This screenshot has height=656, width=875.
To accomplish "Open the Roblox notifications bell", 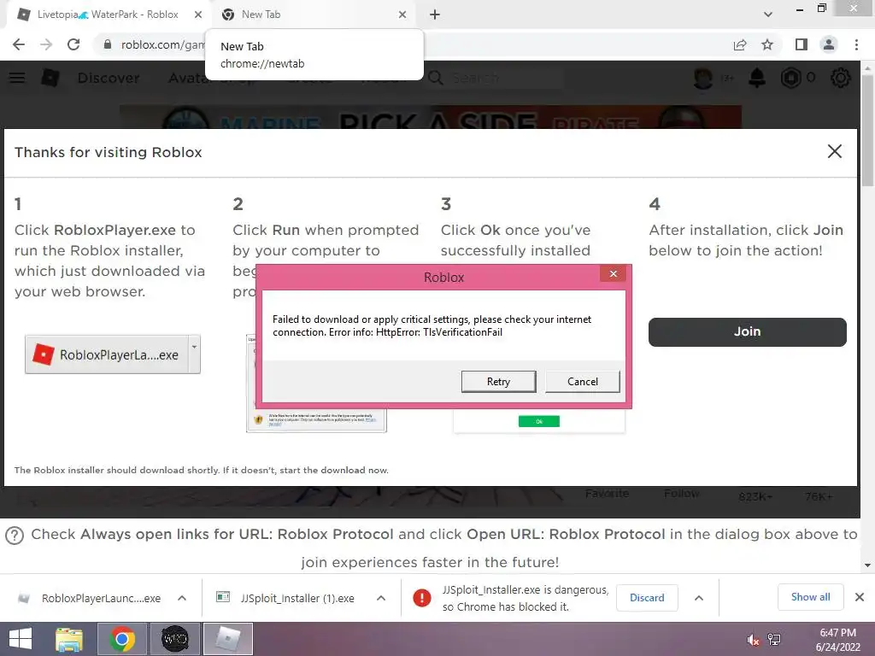I will tap(757, 78).
